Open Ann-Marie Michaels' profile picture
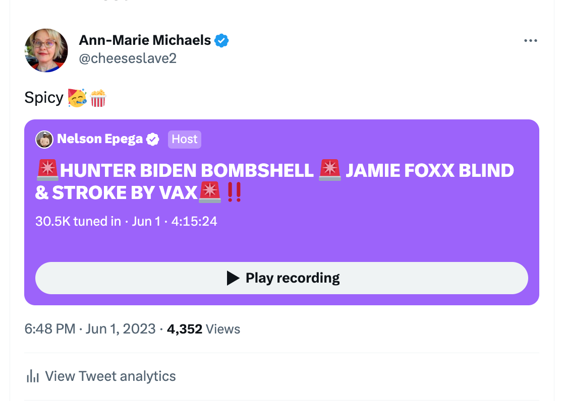 tap(46, 50)
